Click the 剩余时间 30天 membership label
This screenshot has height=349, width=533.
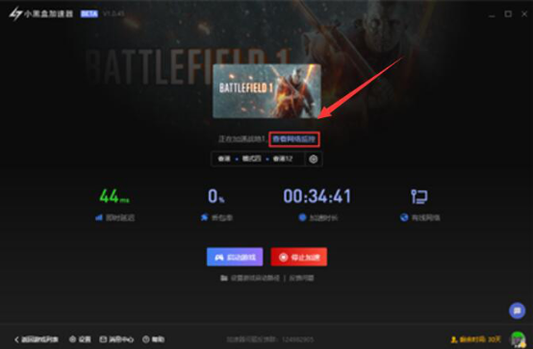tap(476, 339)
